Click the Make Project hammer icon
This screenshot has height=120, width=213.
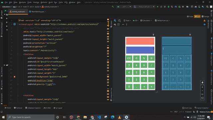(x=113, y=7)
